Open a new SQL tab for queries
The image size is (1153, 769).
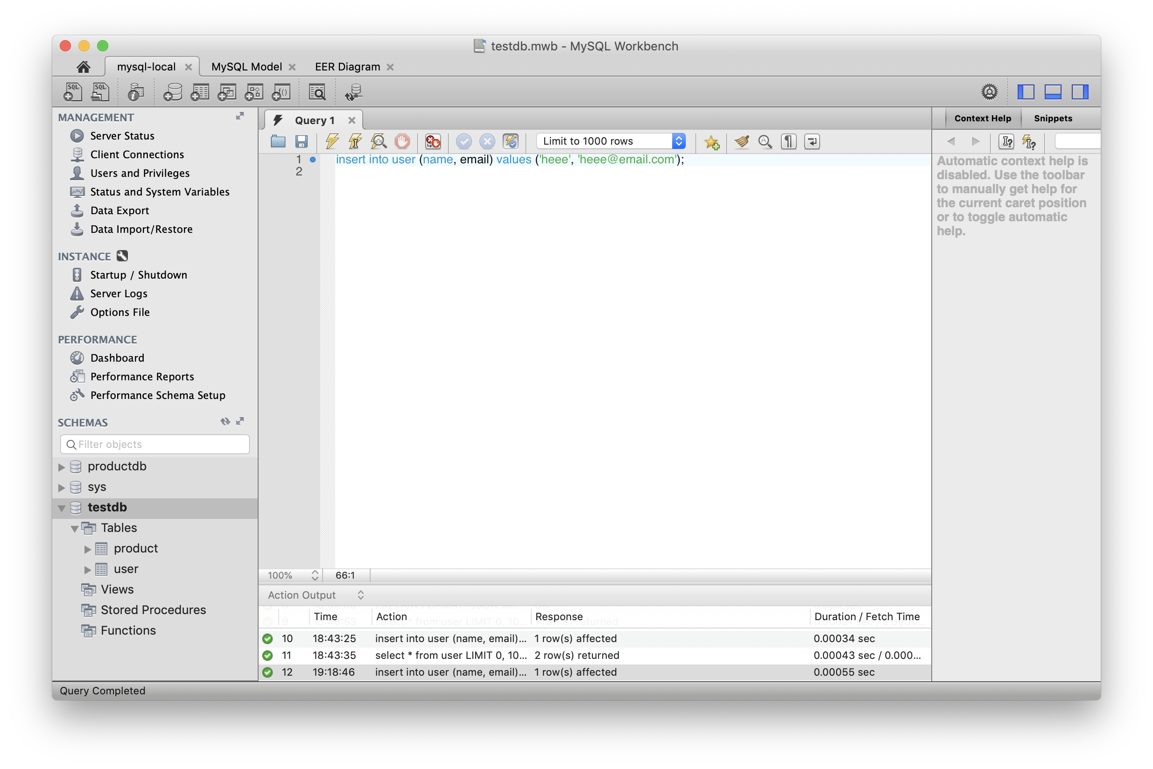[x=73, y=92]
